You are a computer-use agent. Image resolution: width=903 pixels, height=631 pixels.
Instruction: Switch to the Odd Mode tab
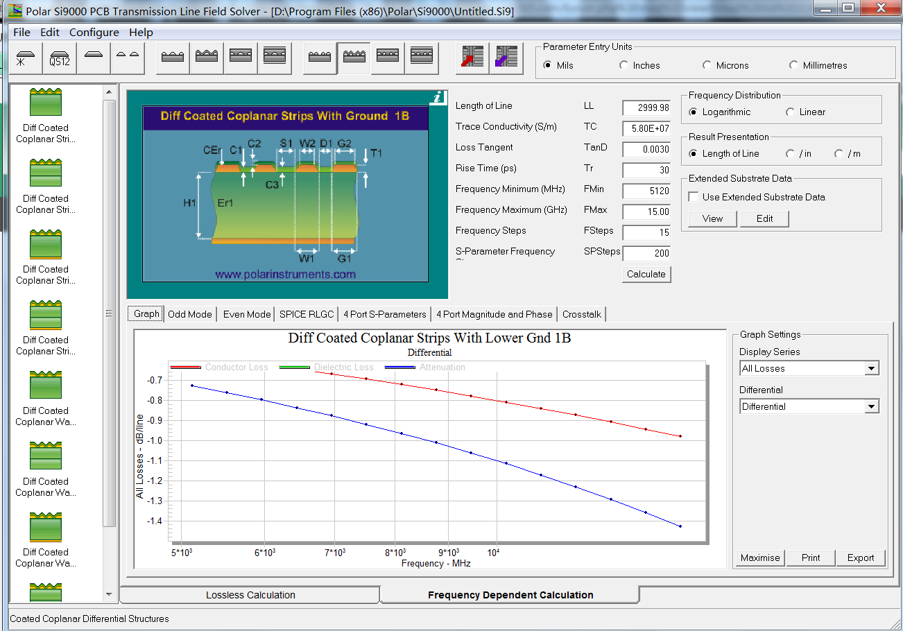click(190, 314)
